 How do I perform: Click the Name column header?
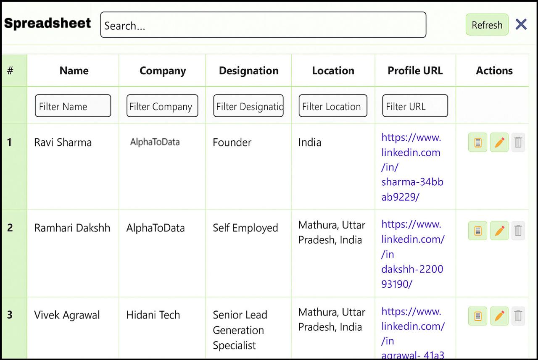[74, 71]
